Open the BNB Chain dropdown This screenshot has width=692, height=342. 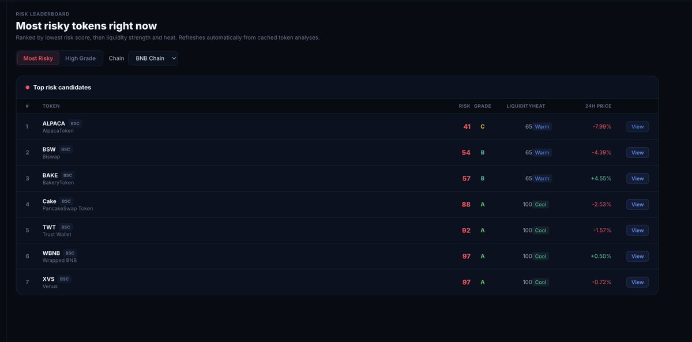coord(153,58)
